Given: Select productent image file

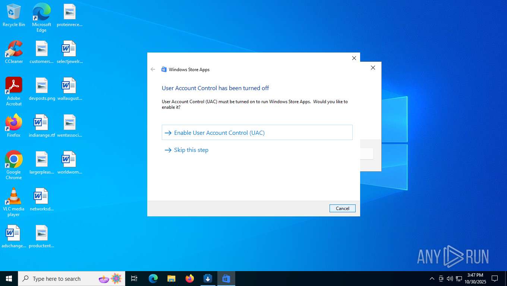Looking at the screenshot, I should [x=41, y=236].
